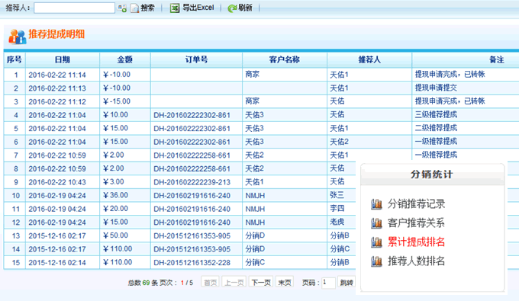519x301 pixels.
Task: Focus the 推荐人 search input field
Action: pyautogui.click(x=75, y=8)
